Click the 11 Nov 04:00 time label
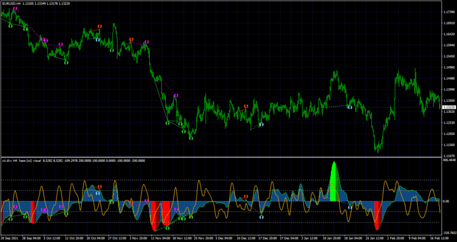This screenshot has height=242, width=457. 160,238
